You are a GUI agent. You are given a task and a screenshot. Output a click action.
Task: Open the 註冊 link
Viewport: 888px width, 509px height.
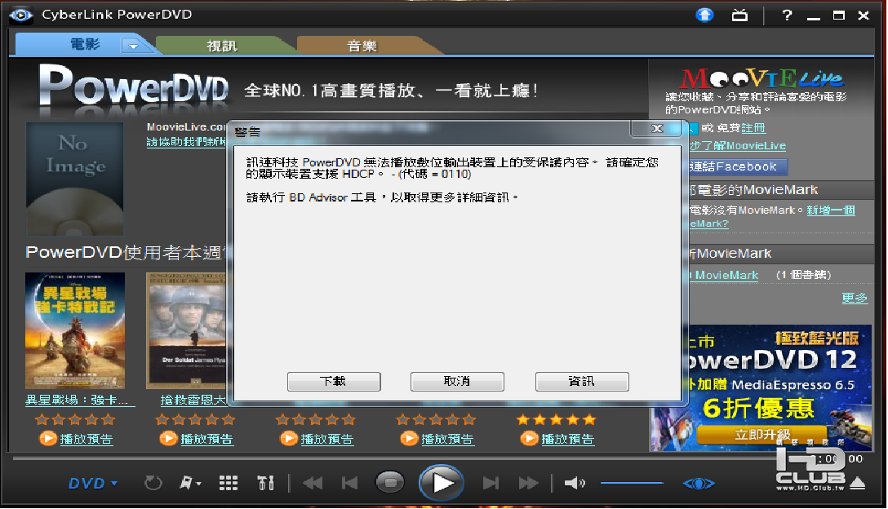tap(753, 129)
